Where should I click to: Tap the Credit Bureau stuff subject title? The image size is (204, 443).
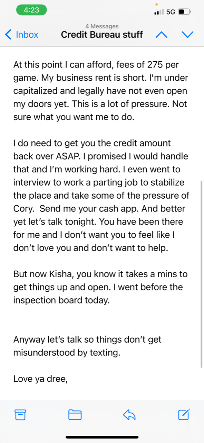(102, 35)
